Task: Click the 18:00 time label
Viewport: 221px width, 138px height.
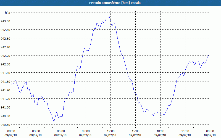Action: coord(161,131)
